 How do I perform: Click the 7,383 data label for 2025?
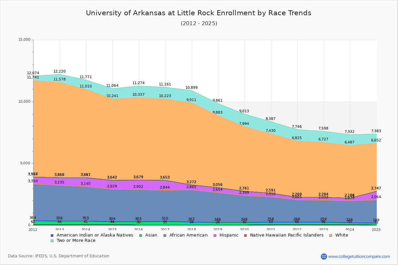click(376, 131)
